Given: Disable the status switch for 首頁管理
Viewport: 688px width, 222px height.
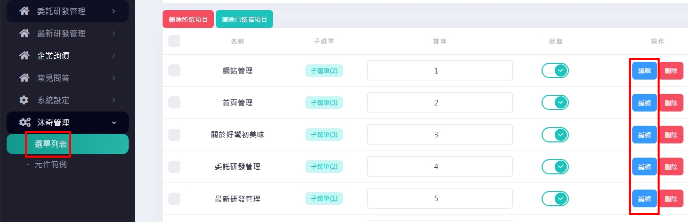Looking at the screenshot, I should coord(555,103).
